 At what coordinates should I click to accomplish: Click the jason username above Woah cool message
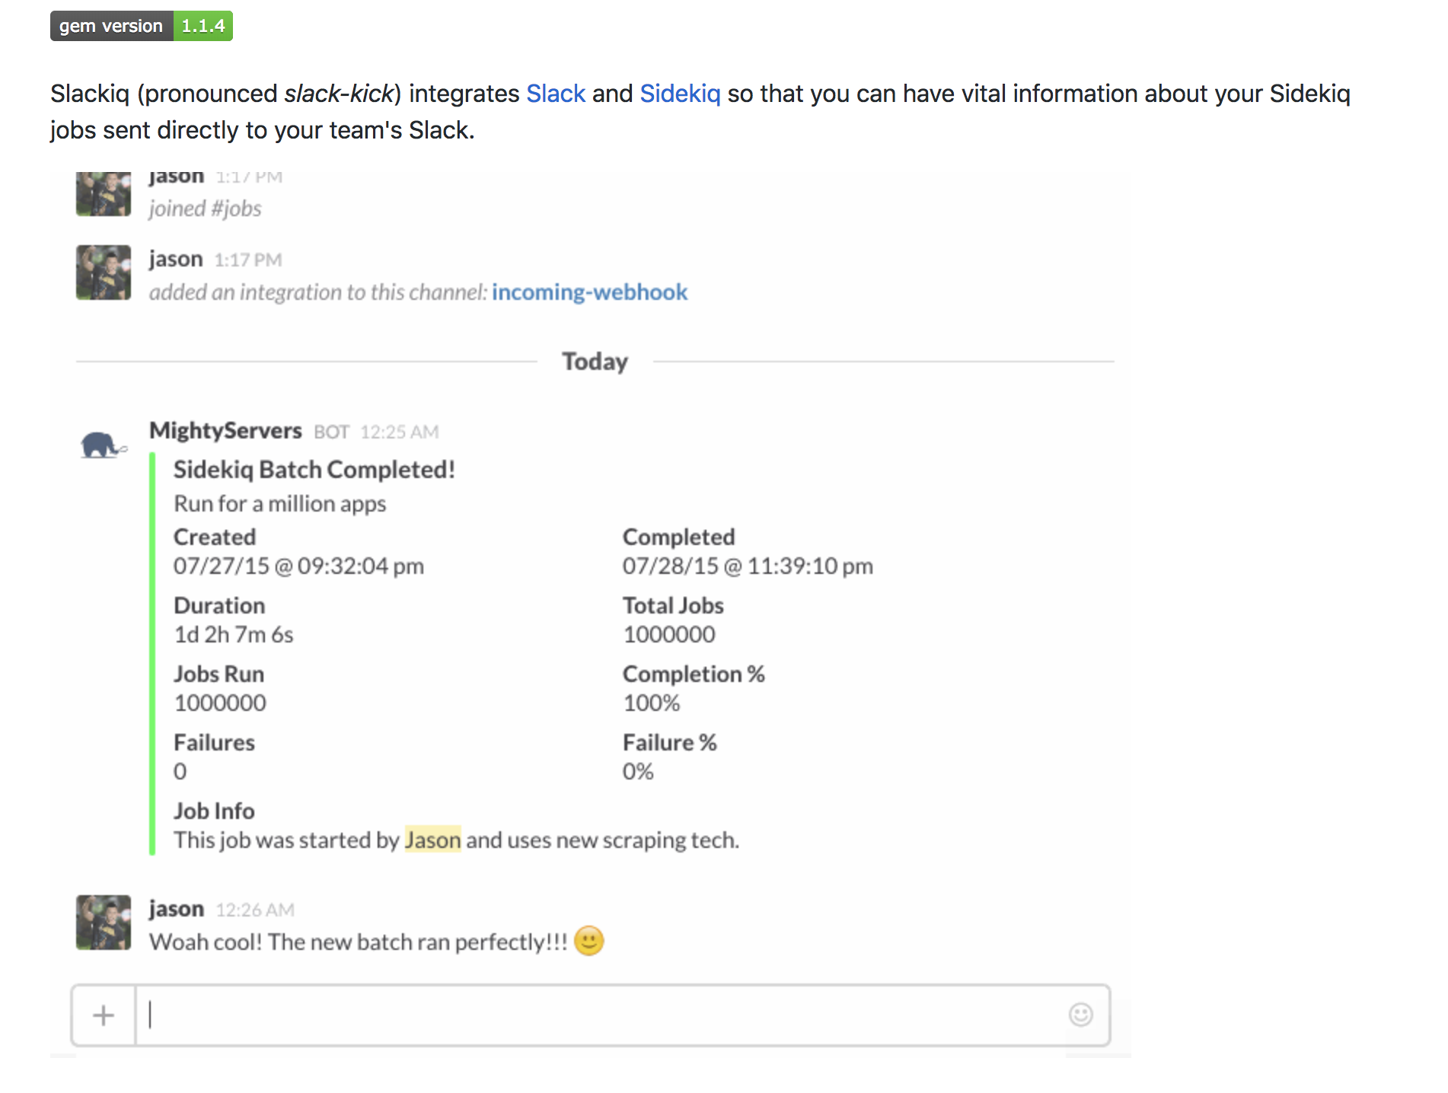(177, 909)
